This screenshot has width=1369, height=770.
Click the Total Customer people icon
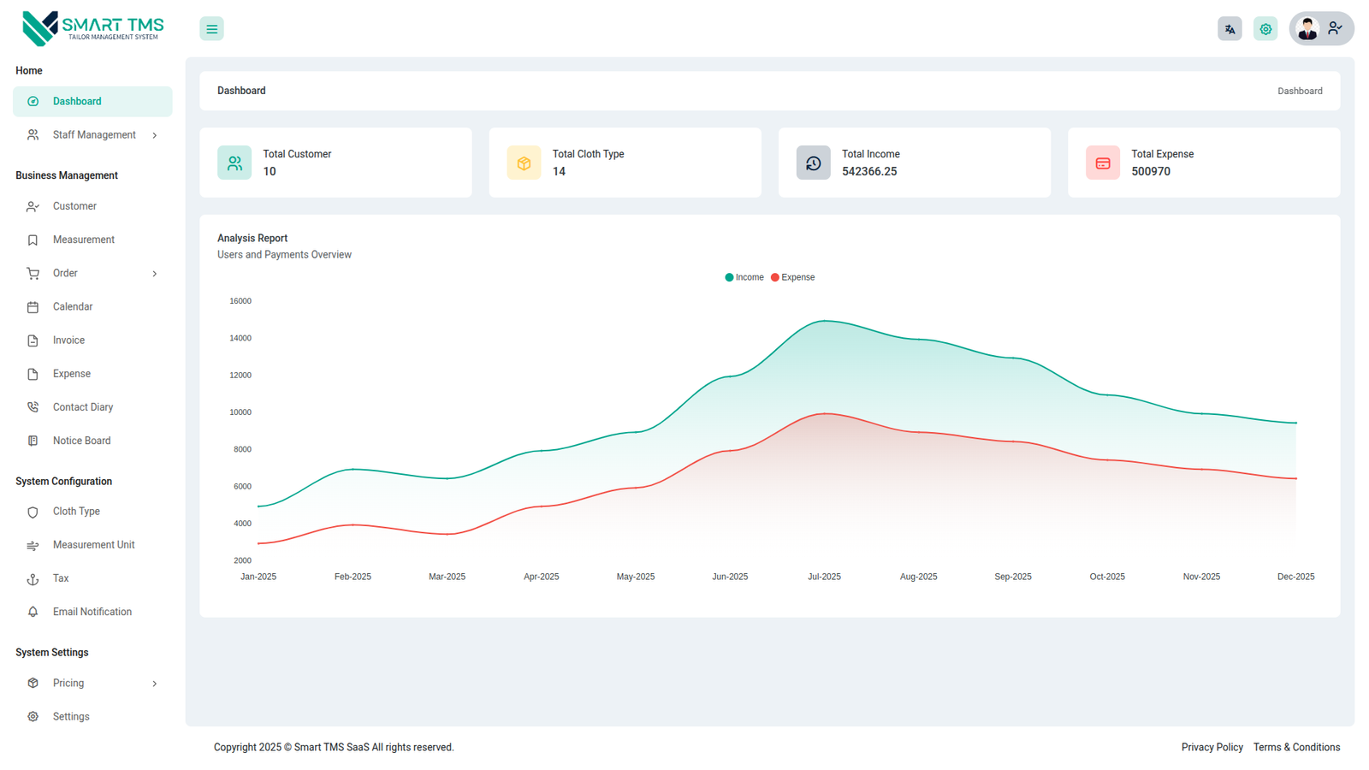(x=234, y=163)
